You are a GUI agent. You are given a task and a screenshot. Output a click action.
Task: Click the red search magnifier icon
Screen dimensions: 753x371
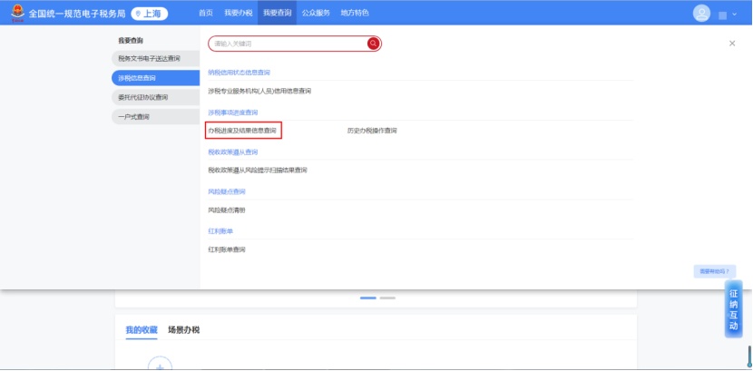coord(372,44)
